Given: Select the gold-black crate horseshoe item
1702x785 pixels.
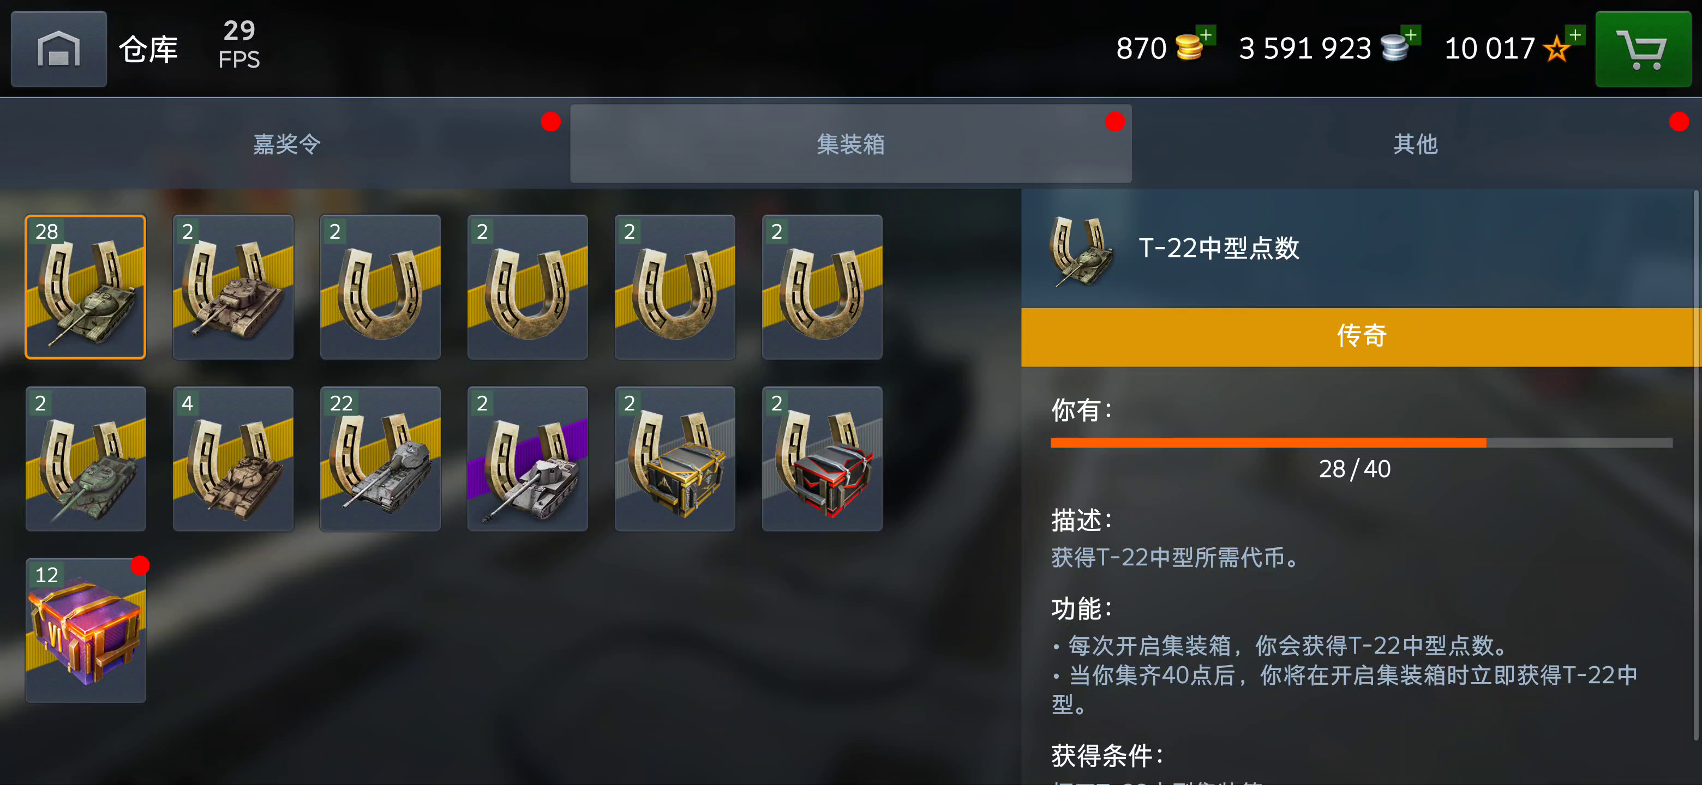Looking at the screenshot, I should pyautogui.click(x=675, y=459).
